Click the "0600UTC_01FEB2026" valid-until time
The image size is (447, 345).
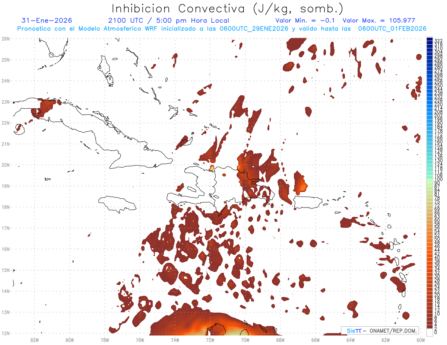(x=392, y=29)
